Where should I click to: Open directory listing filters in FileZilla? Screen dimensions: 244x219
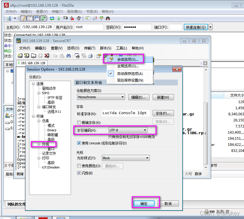coord(88,18)
